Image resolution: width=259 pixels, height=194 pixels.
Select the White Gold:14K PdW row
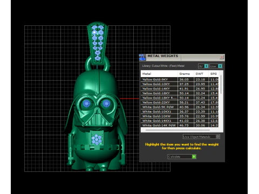tap(180, 126)
